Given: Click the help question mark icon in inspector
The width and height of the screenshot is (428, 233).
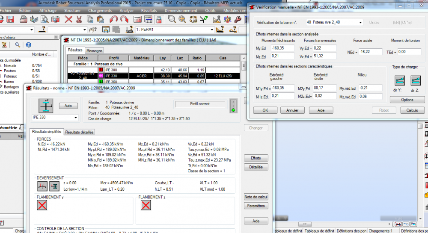Looking at the screenshot, I should coord(28,45).
